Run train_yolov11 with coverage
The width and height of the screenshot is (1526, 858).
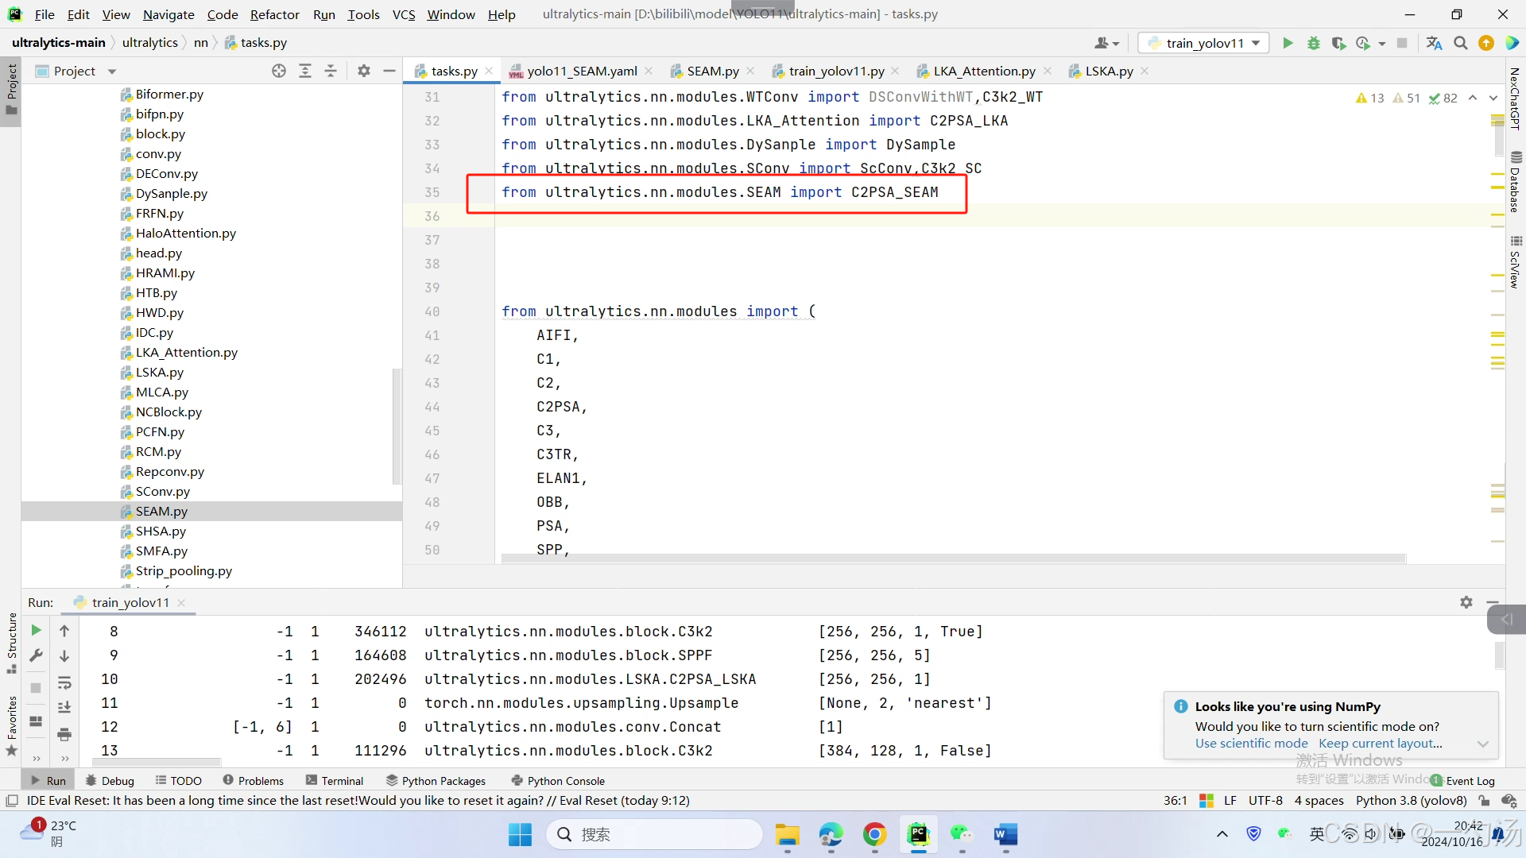[1338, 43]
